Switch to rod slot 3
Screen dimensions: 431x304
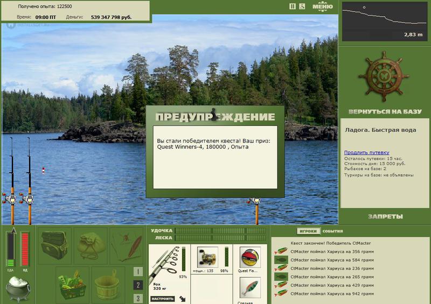(138, 298)
